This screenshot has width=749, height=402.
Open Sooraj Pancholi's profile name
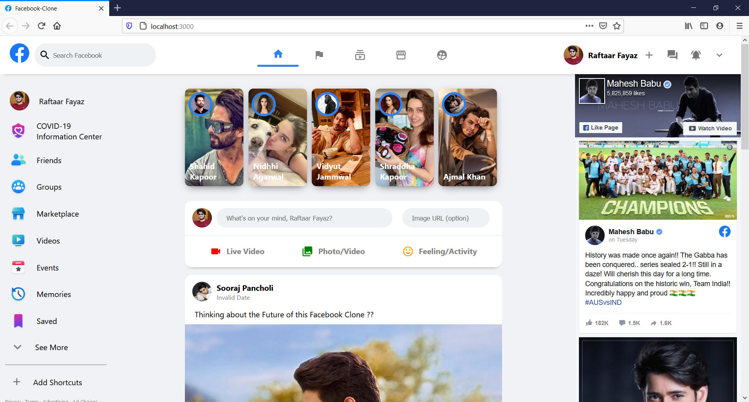click(245, 288)
